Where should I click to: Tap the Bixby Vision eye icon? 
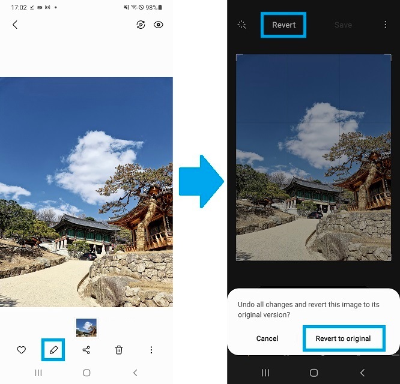158,25
